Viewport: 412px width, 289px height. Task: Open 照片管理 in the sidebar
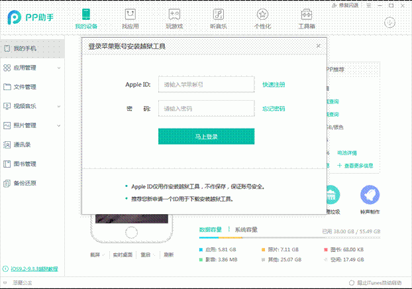(32, 125)
